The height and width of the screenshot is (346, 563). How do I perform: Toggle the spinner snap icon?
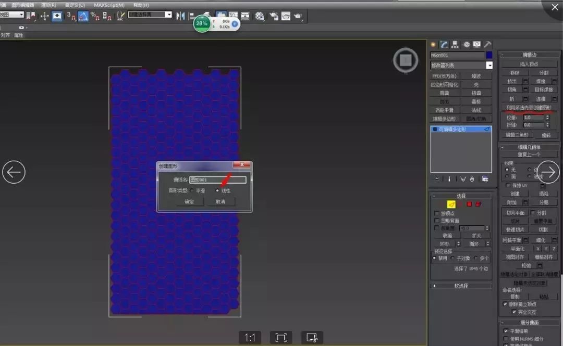107,16
